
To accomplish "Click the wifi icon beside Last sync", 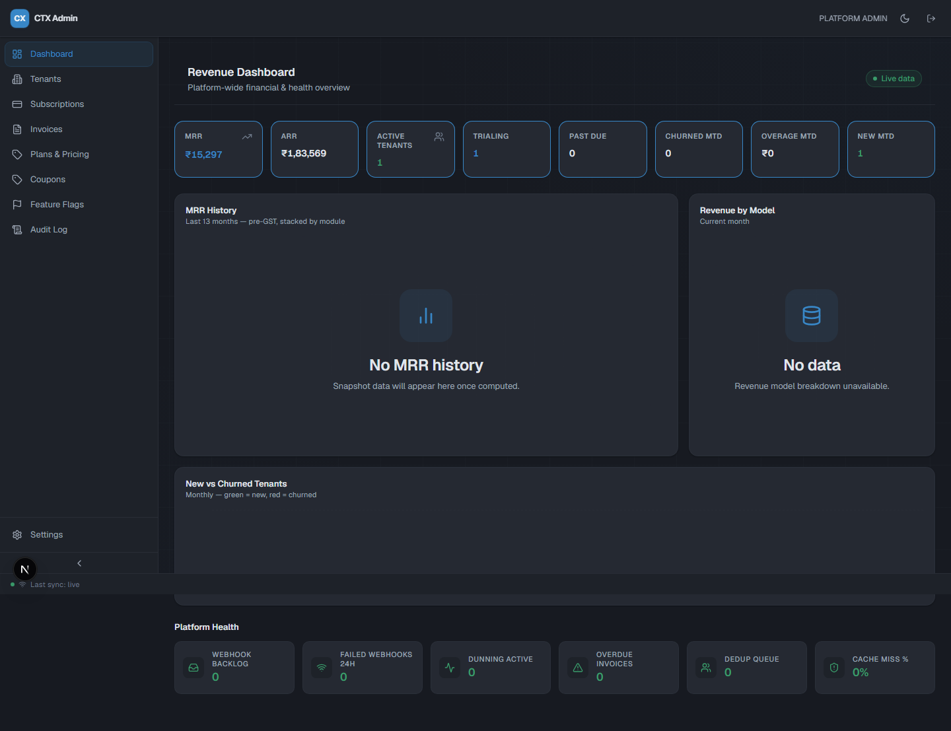I will (22, 584).
